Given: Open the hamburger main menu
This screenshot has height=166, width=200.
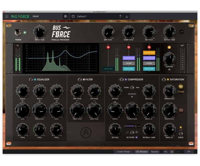Looking at the screenshot, I should (7, 16).
